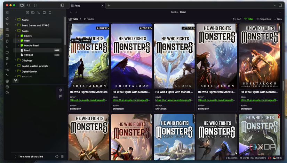Viewport: 287px width, 163px height.
Task: Expand the Board Games and TTRPG folder
Action: click(x=15, y=25)
